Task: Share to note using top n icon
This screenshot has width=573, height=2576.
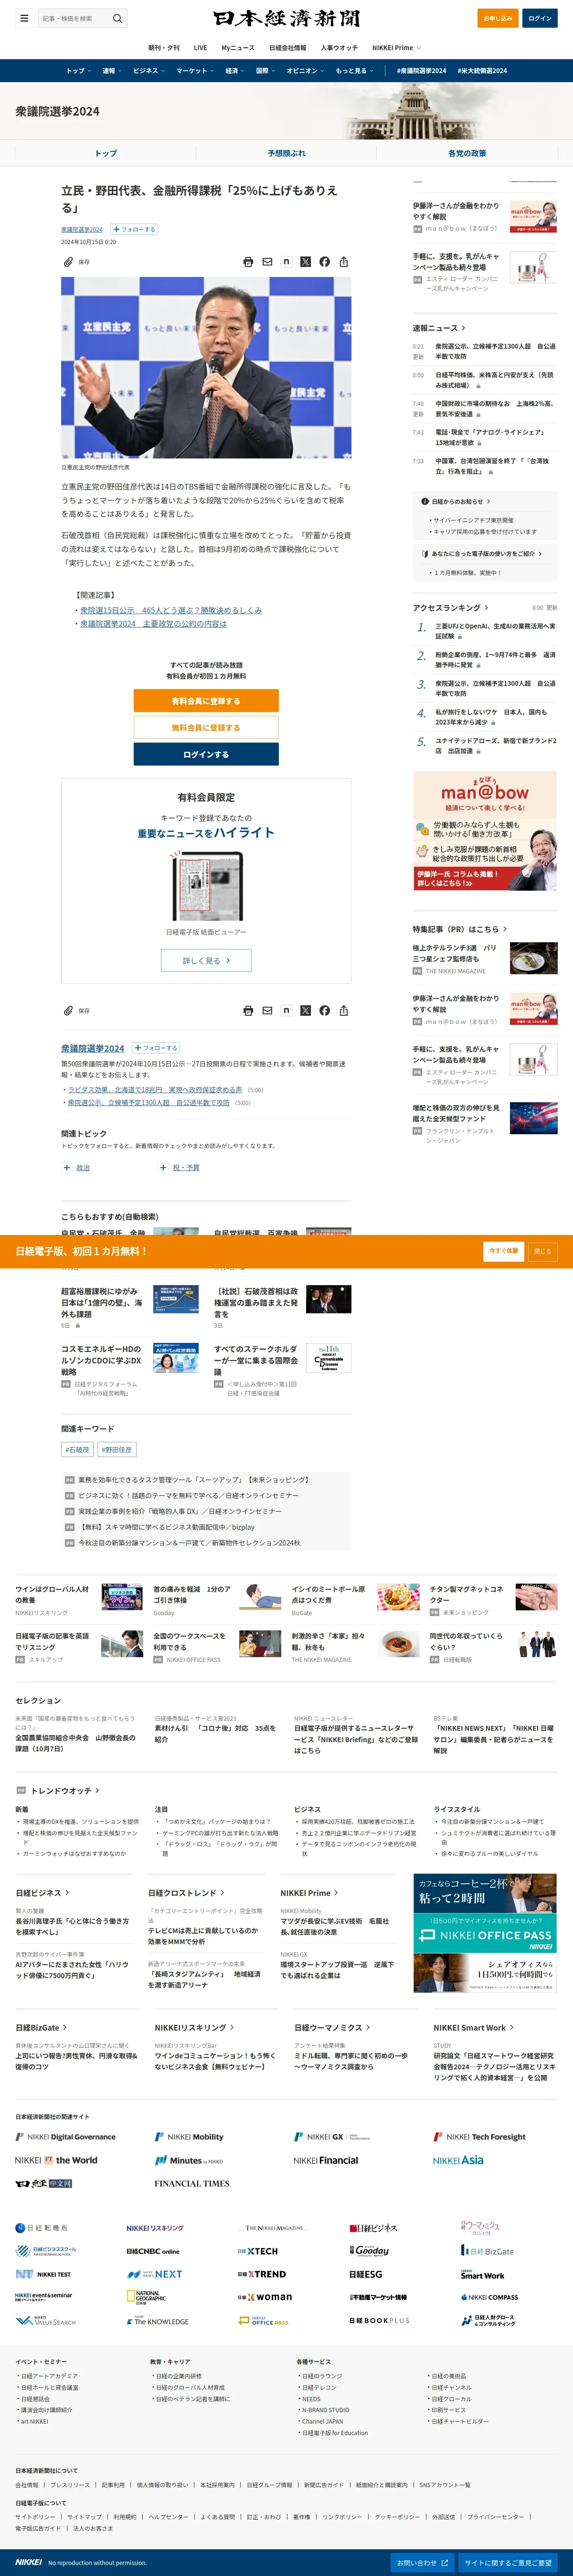Action: click(x=286, y=262)
